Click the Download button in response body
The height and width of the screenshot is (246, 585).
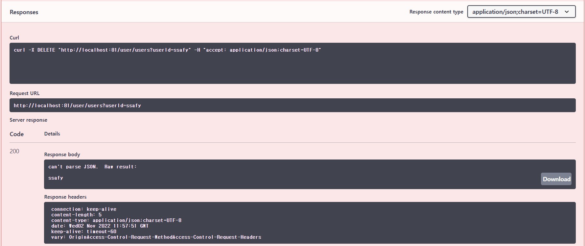(x=556, y=179)
